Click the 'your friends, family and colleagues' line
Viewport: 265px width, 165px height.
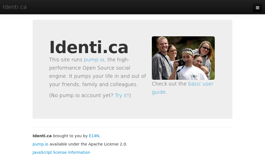pos(94,84)
